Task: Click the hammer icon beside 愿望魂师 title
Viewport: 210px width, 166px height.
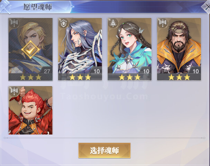Action: click(x=5, y=6)
